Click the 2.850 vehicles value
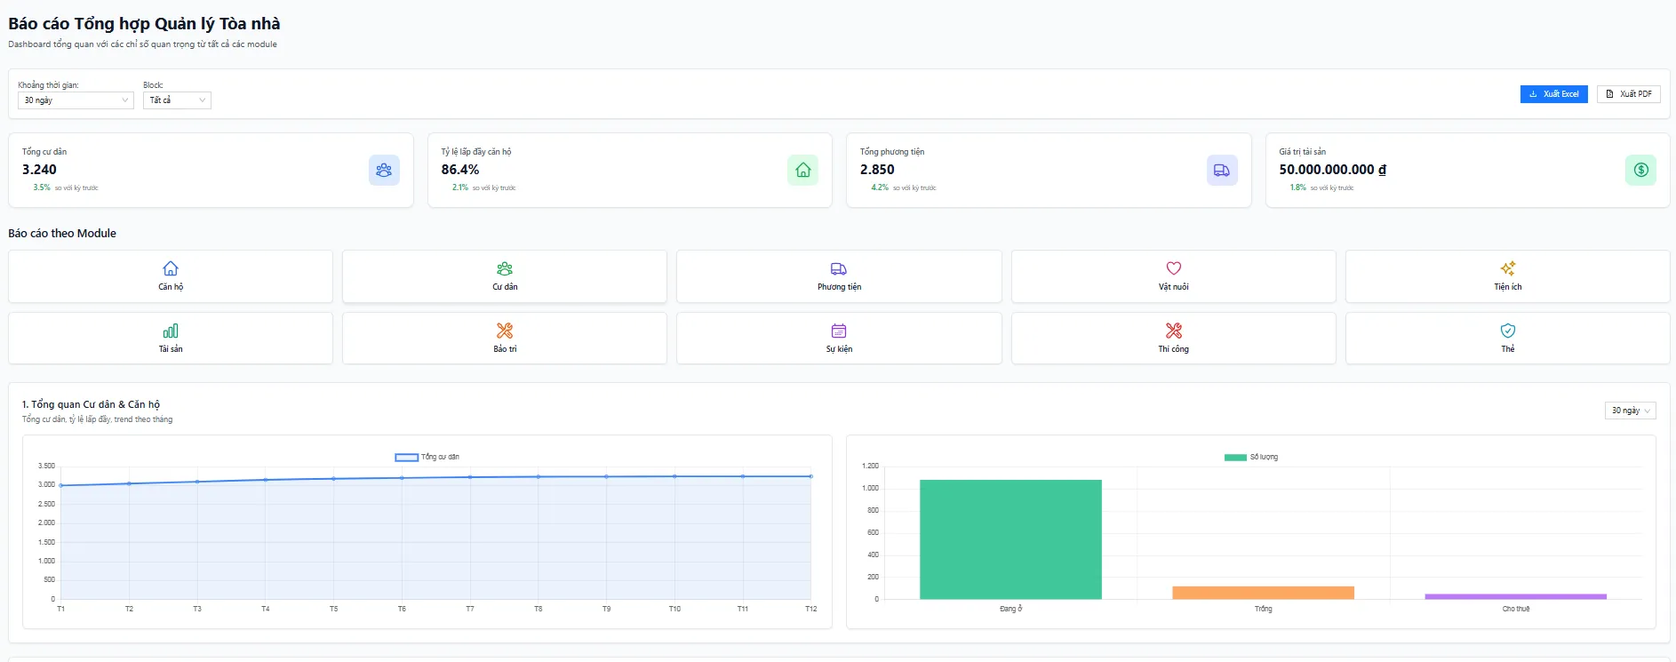 pos(877,170)
